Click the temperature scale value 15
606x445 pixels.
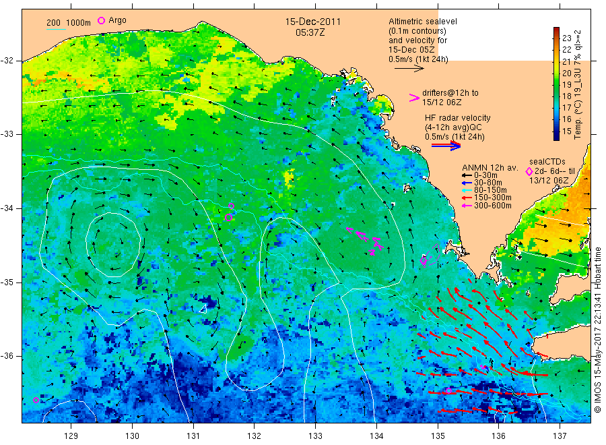[566, 131]
